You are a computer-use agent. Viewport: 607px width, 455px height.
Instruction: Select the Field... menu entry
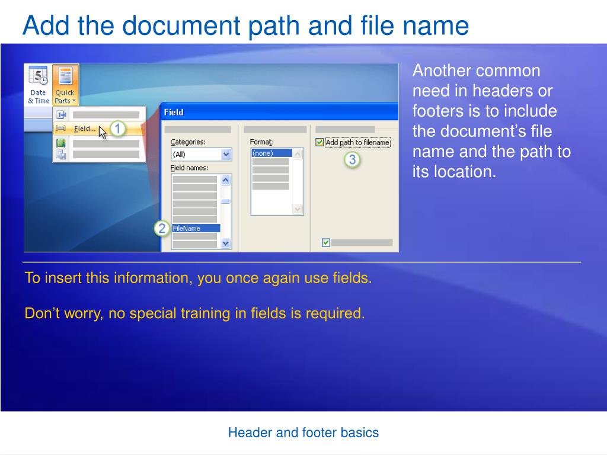click(85, 129)
